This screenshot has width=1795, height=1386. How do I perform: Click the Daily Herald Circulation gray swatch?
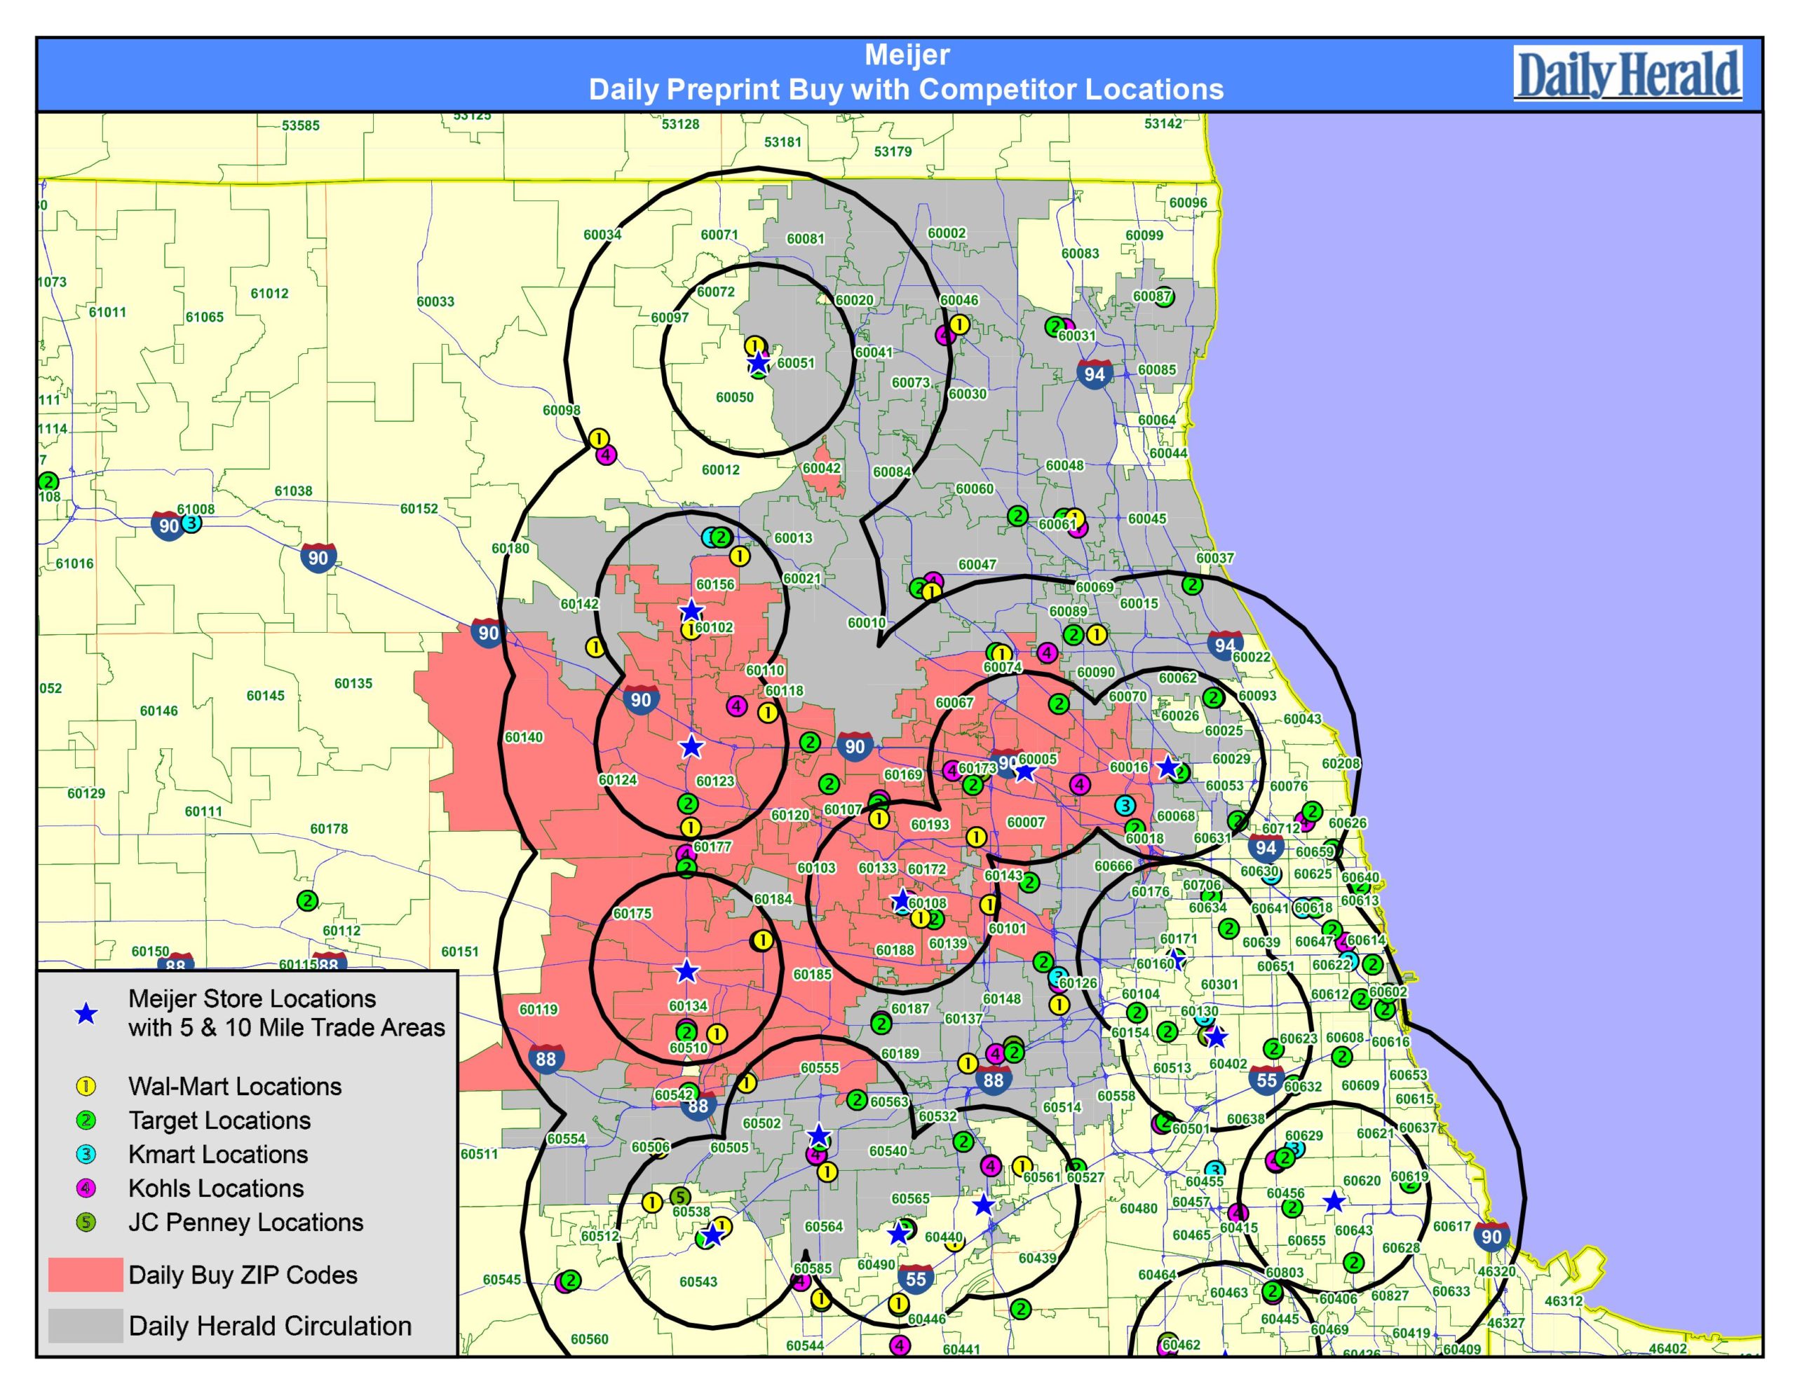tap(86, 1325)
